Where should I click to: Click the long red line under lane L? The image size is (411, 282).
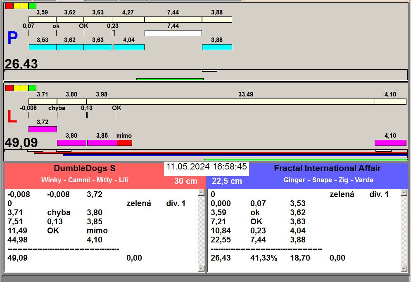pyautogui.click(x=221, y=153)
